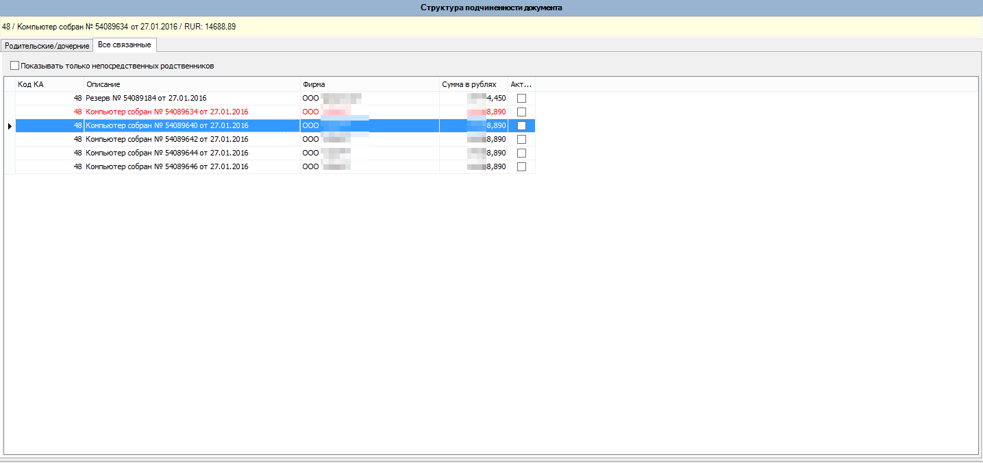The width and height of the screenshot is (983, 463).
Task: Click the Описание column header
Action: pyautogui.click(x=192, y=84)
